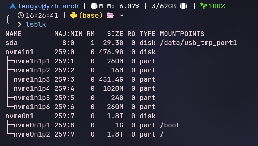258x146 pixels.
Task: Click the /data/usb_tmp_port1 mount path
Action: 198,43
